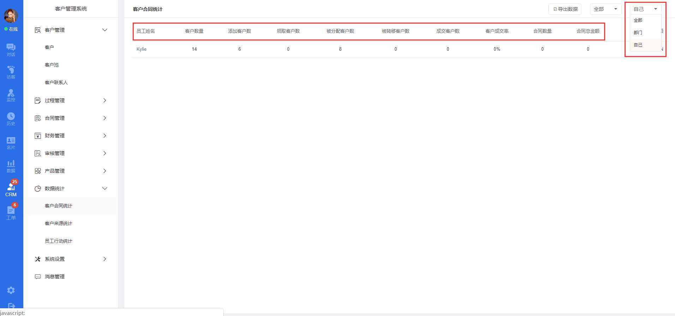Click the 财务管理 menu icon

click(x=38, y=136)
